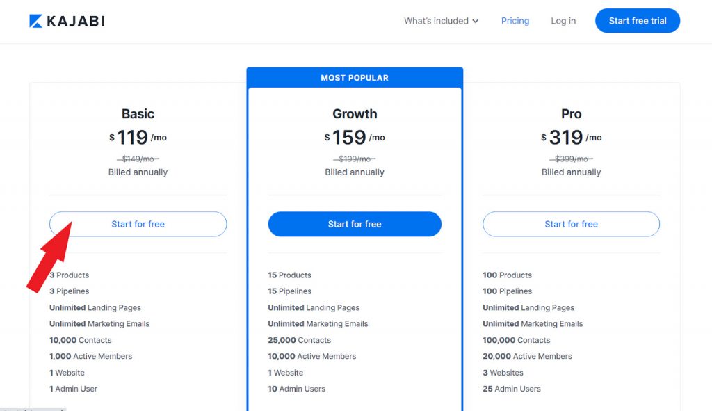
Task: Click the 25,000 Contacts feature line
Action: [299, 340]
